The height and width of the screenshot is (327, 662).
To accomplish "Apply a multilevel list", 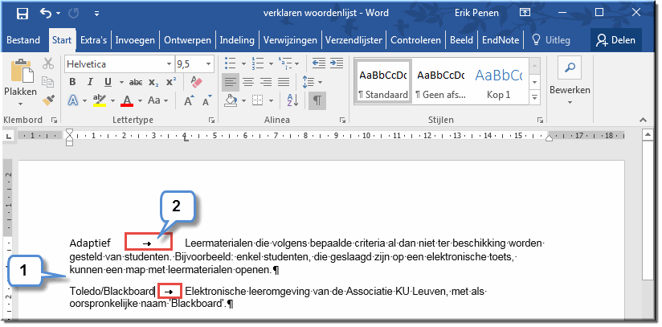I will coord(284,63).
